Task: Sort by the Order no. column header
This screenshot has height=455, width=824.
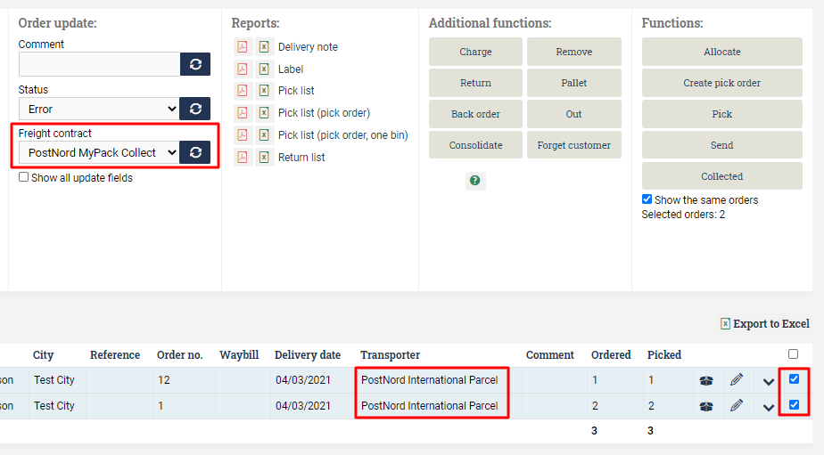Action: (x=180, y=354)
